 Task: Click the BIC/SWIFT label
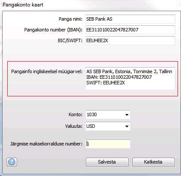coord(70,40)
